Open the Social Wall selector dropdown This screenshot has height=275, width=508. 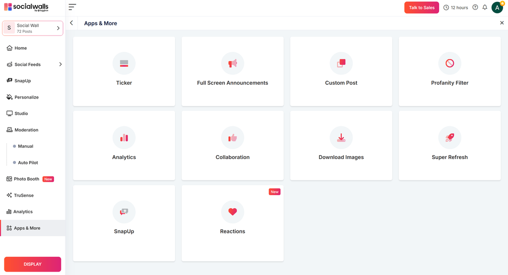33,28
